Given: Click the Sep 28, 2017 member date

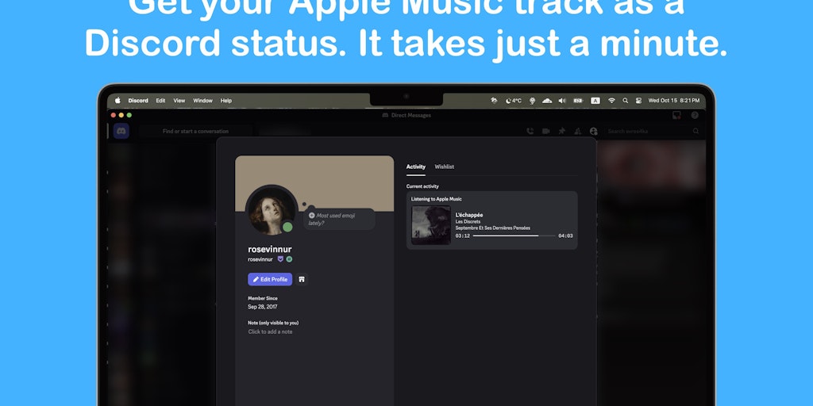Looking at the screenshot, I should [x=262, y=307].
